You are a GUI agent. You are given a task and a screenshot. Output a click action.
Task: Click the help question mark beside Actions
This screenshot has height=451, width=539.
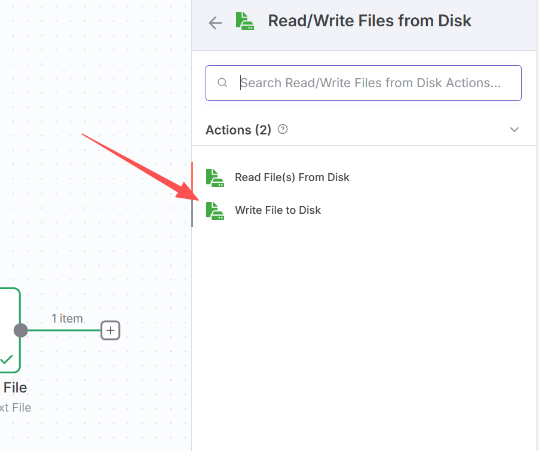[x=283, y=129]
